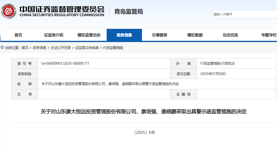Click the 青岛监管局 header text
277x150 pixels.
tap(129, 12)
